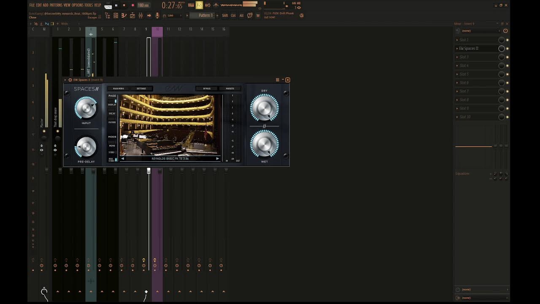Viewport: 540px width, 304px height.
Task: Toggle the Slot 1 enable LED
Action: coord(507,40)
